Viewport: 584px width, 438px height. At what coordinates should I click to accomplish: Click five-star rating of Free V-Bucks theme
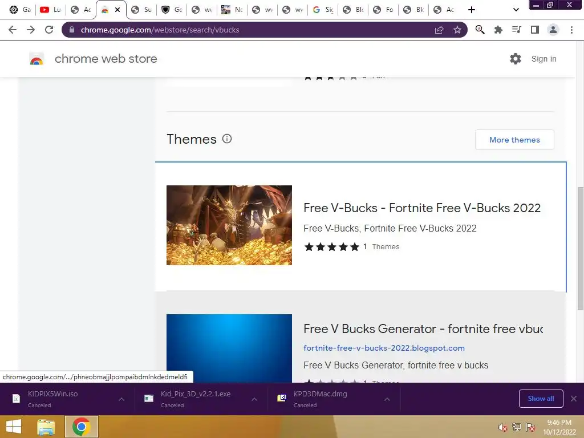click(x=331, y=246)
